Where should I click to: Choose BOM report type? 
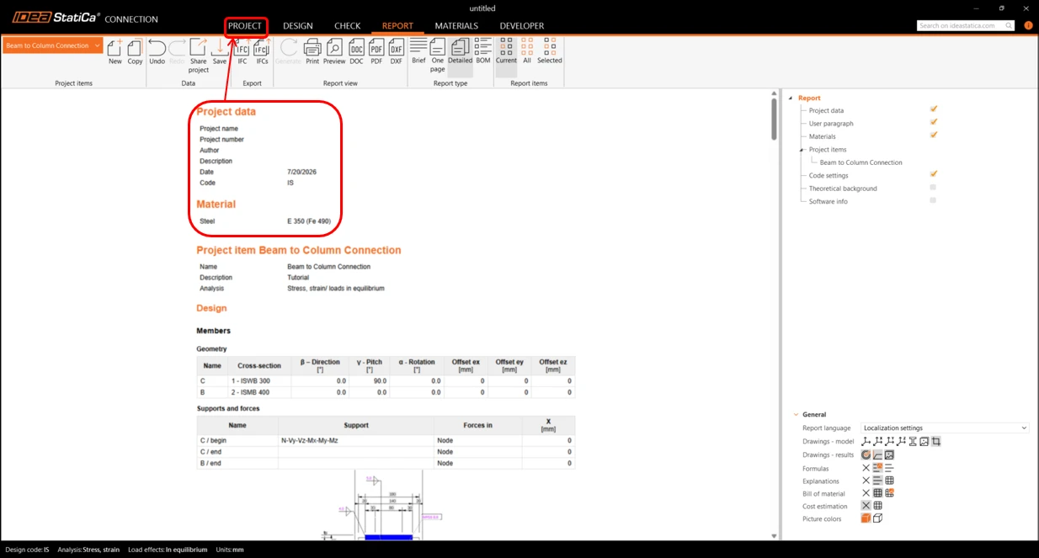coord(483,50)
